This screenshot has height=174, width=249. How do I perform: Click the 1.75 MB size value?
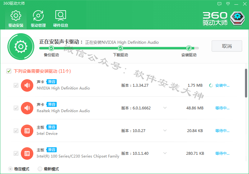point(195,85)
